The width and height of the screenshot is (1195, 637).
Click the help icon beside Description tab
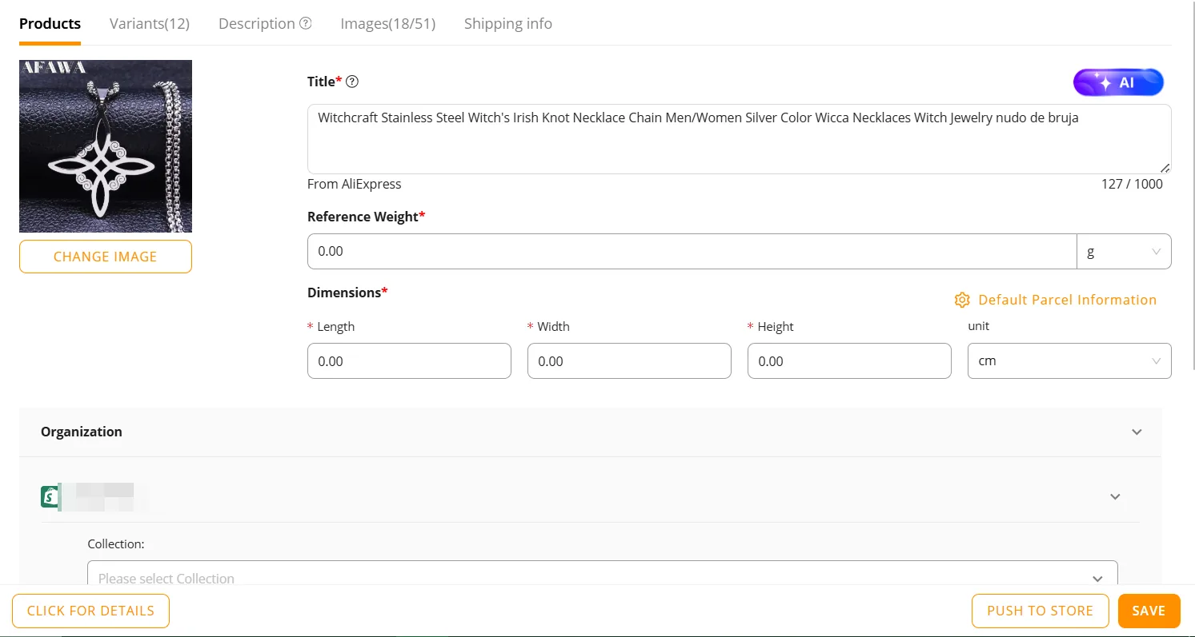(306, 23)
